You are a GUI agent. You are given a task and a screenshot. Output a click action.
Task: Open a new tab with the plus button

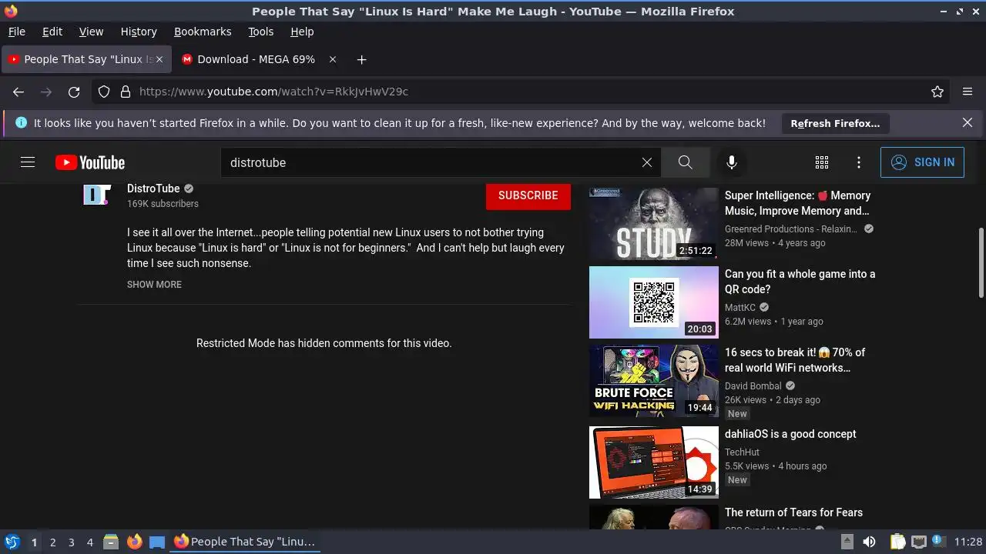(x=361, y=59)
